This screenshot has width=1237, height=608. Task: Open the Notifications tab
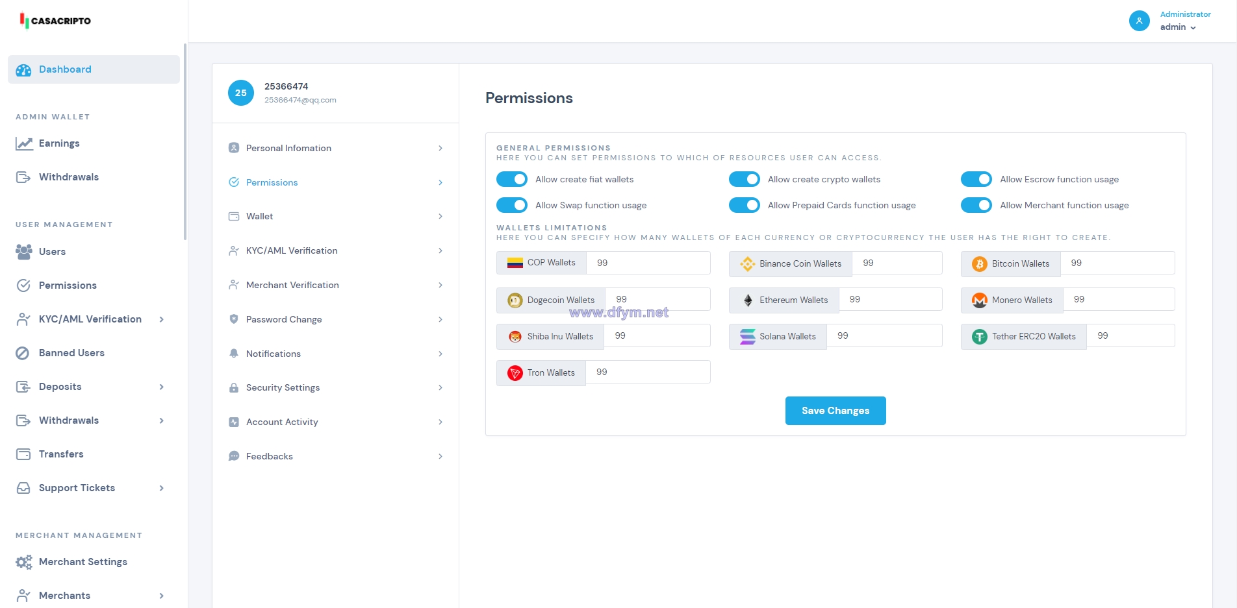(335, 354)
